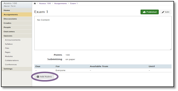Image resolution: width=178 pixels, height=91 pixels.
Task: Go to Home in course navigation
Action: [x=17, y=10]
